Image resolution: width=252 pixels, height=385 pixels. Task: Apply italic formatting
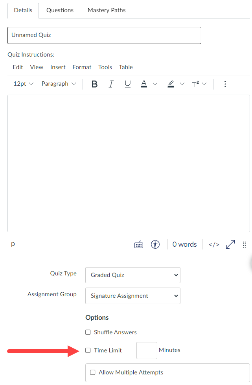[x=111, y=84]
